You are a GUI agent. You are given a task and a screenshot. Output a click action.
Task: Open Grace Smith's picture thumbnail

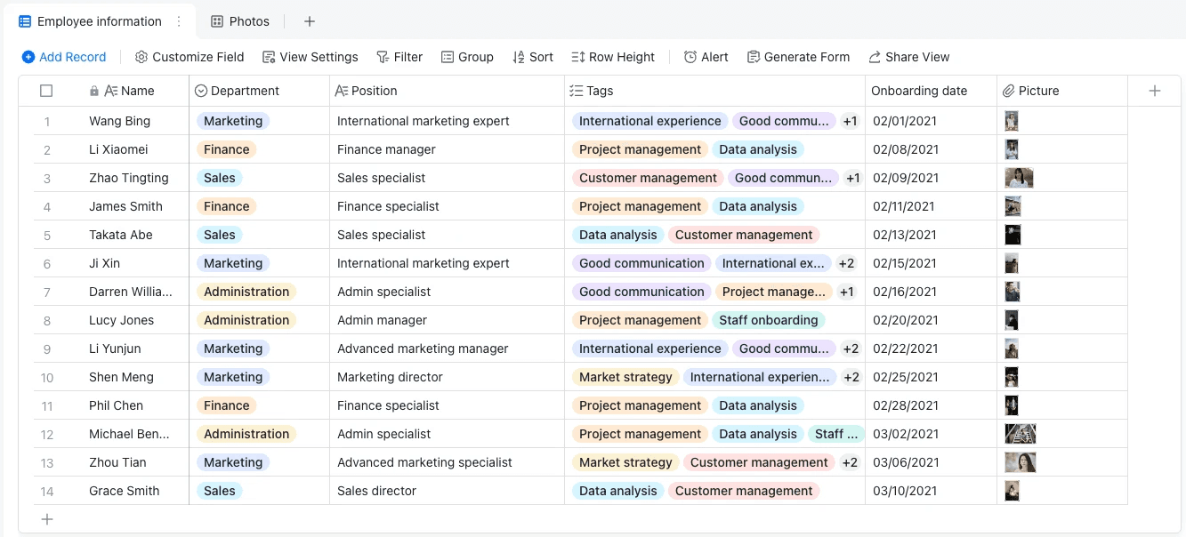pos(1012,491)
